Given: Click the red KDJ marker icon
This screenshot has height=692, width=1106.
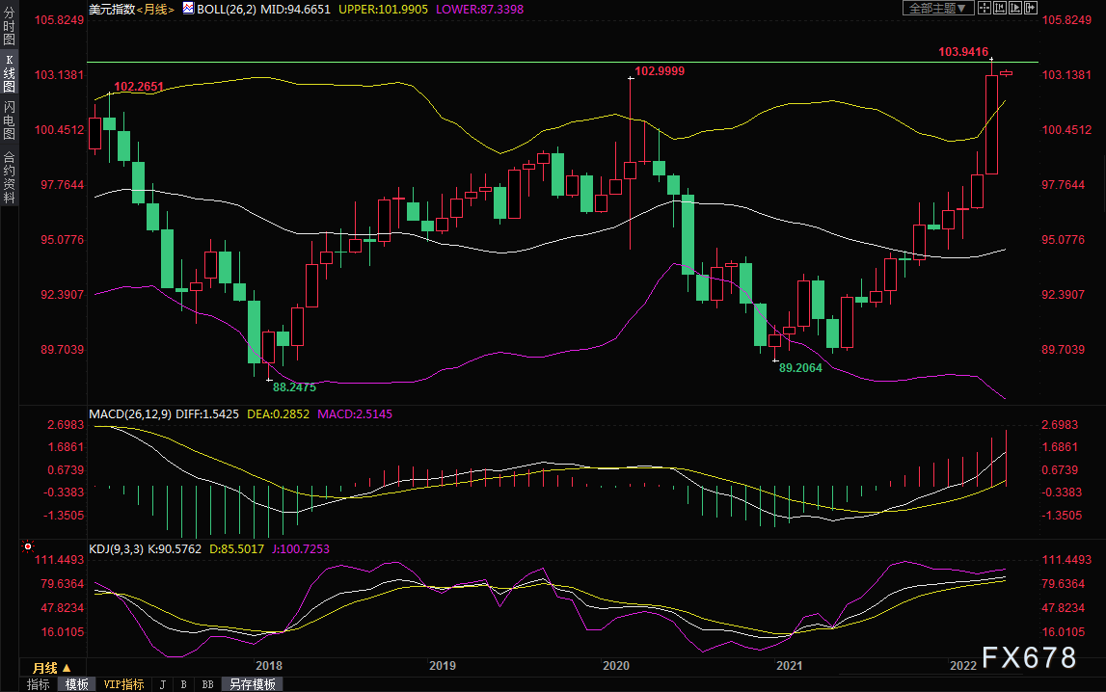Looking at the screenshot, I should (x=28, y=546).
